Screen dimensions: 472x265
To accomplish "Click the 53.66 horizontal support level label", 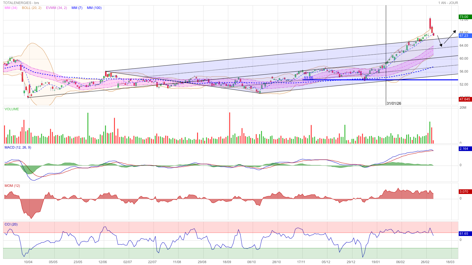I will (x=308, y=78).
